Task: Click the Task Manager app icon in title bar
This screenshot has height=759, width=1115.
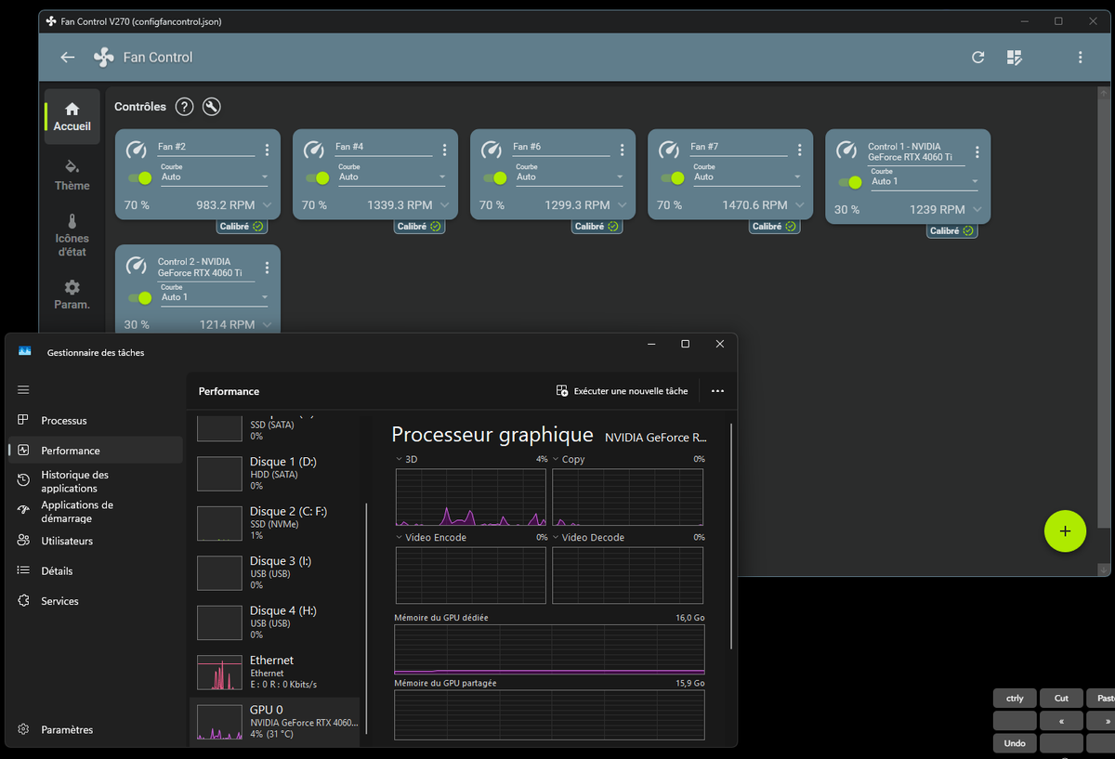Action: click(25, 352)
